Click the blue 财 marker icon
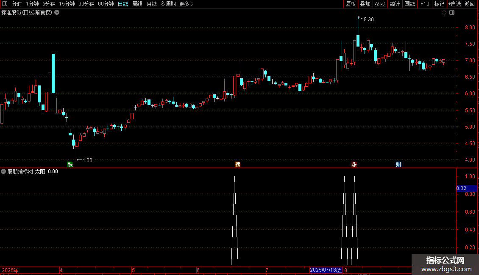Viewport: 479px width, 275px height. click(398, 164)
